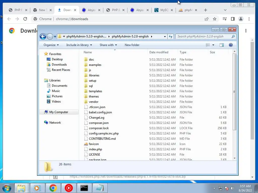
Task: Select the setup folder icon
Action: pos(86,81)
